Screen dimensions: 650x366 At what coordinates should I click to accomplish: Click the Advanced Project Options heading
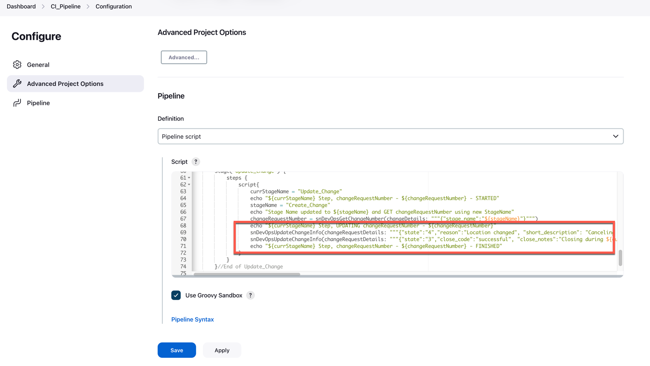(x=202, y=32)
